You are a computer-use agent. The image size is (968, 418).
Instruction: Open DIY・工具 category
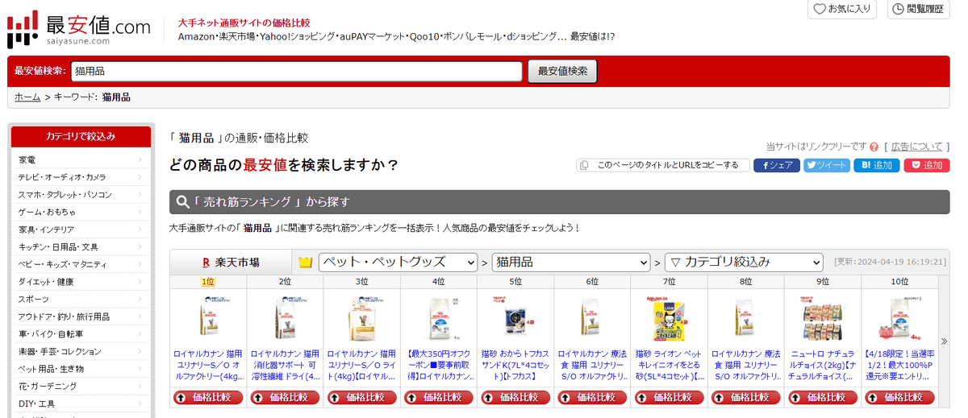click(x=81, y=404)
